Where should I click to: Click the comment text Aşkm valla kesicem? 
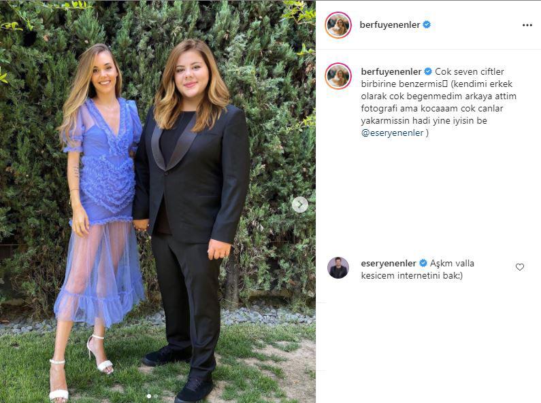pos(417,269)
